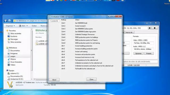Image resolution: width=170 pixels, height=95 pixels.
Task: Click Instant building production text
Action: click(84, 46)
